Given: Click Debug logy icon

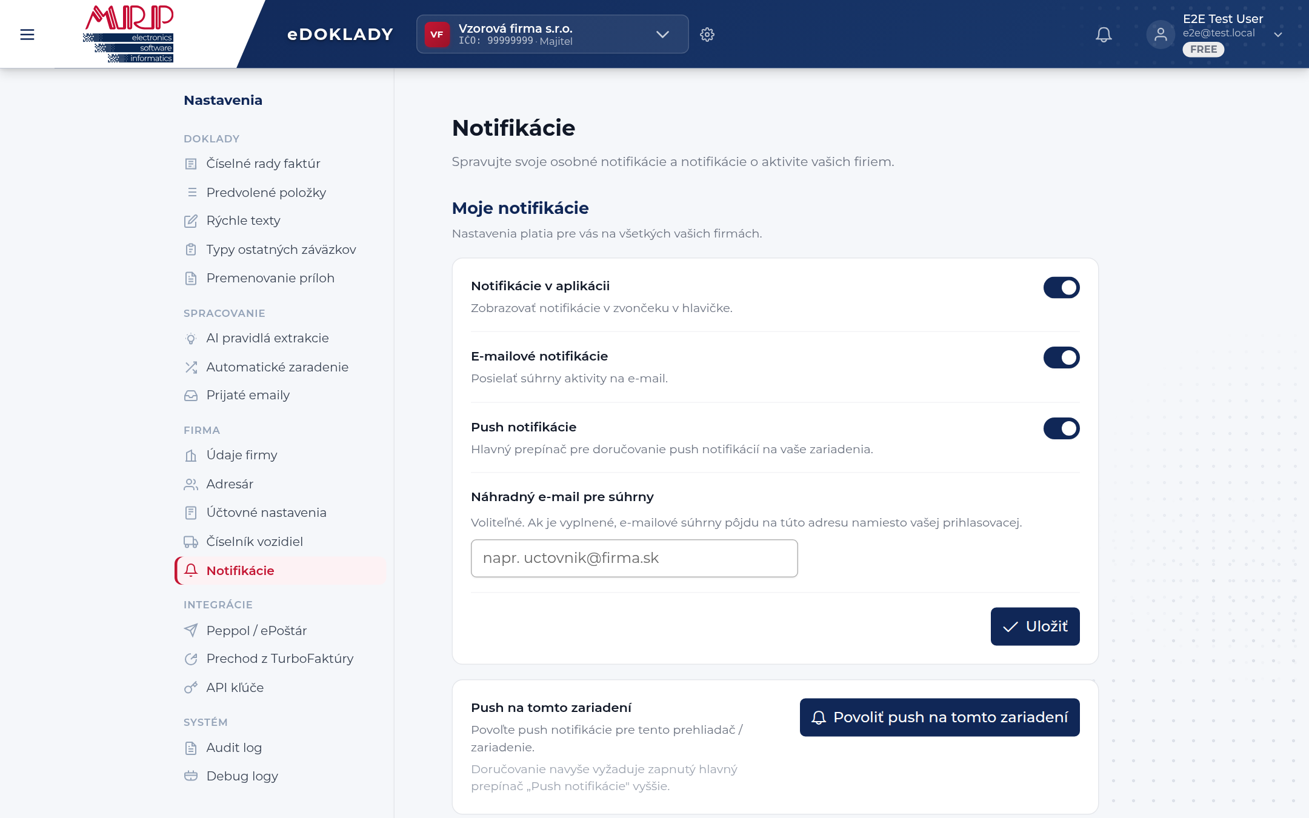Looking at the screenshot, I should click(191, 776).
